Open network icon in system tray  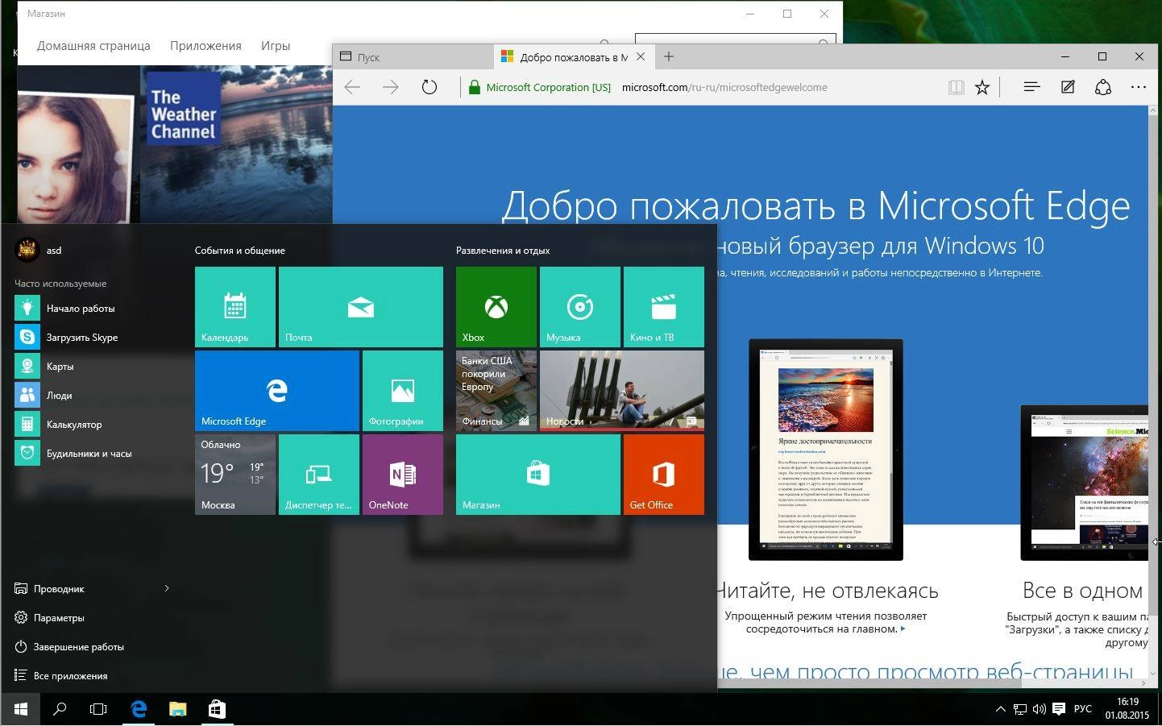(1020, 709)
